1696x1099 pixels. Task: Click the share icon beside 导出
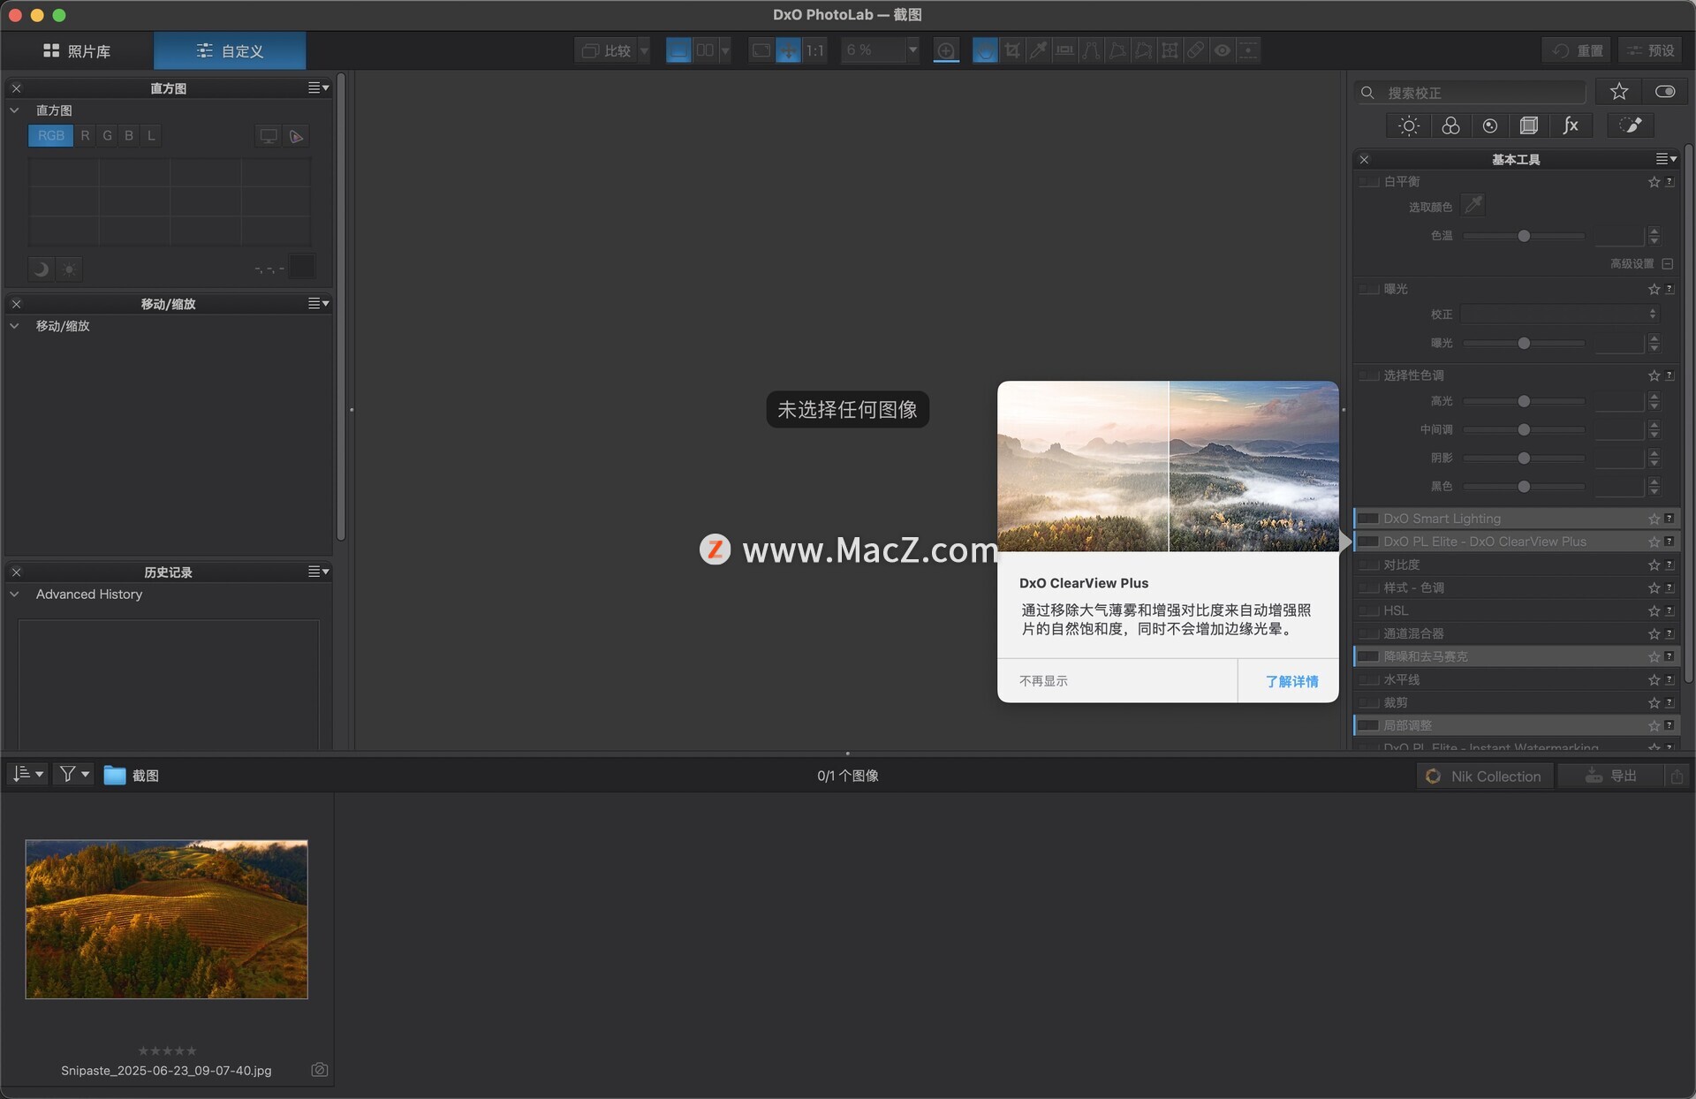pyautogui.click(x=1677, y=776)
